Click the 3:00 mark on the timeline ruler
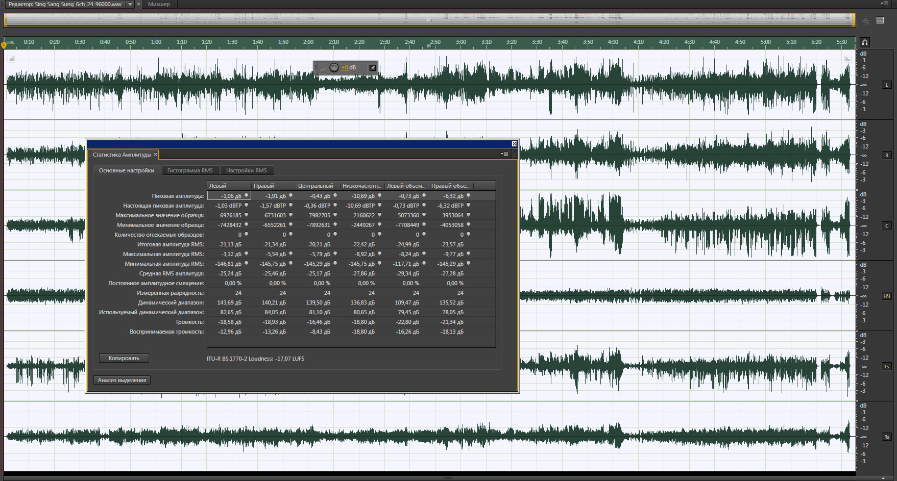 coord(460,42)
